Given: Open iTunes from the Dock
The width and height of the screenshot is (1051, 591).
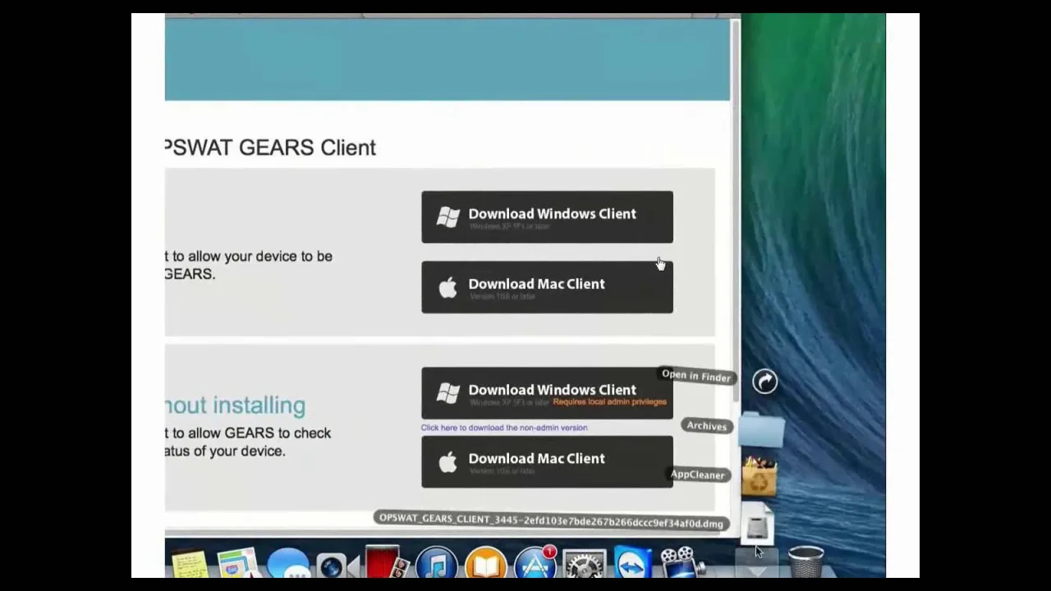Looking at the screenshot, I should [x=436, y=564].
